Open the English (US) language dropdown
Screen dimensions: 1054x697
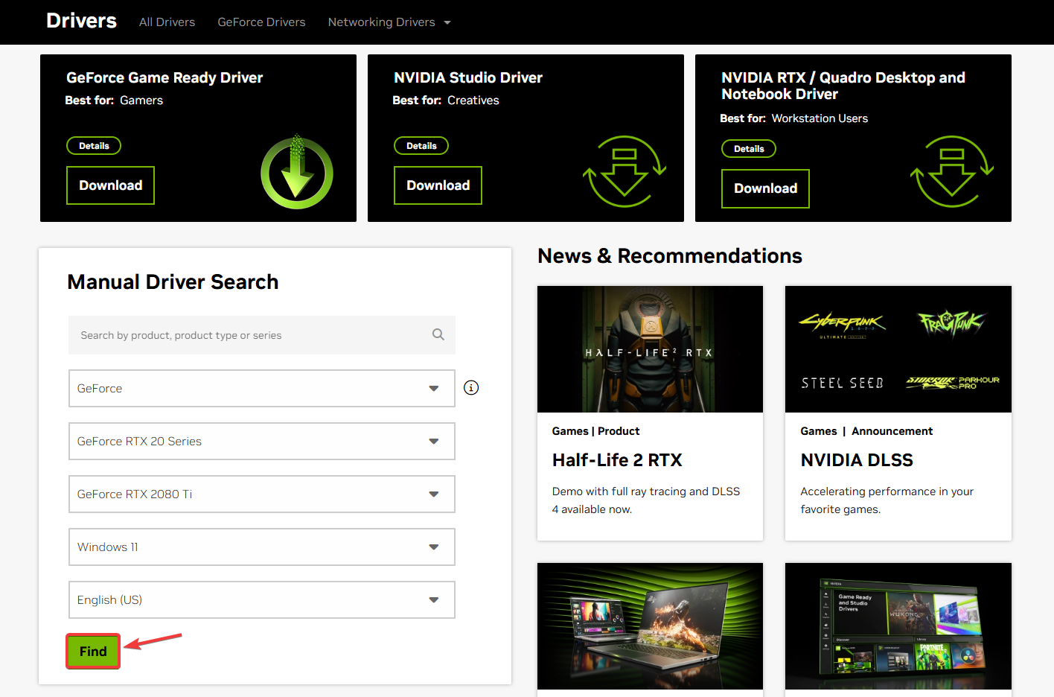pyautogui.click(x=261, y=599)
